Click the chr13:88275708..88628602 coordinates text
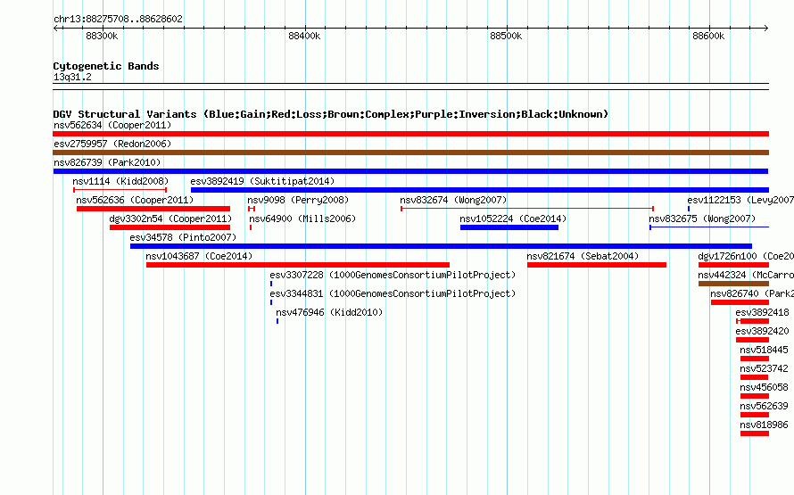The width and height of the screenshot is (794, 495). click(x=118, y=19)
